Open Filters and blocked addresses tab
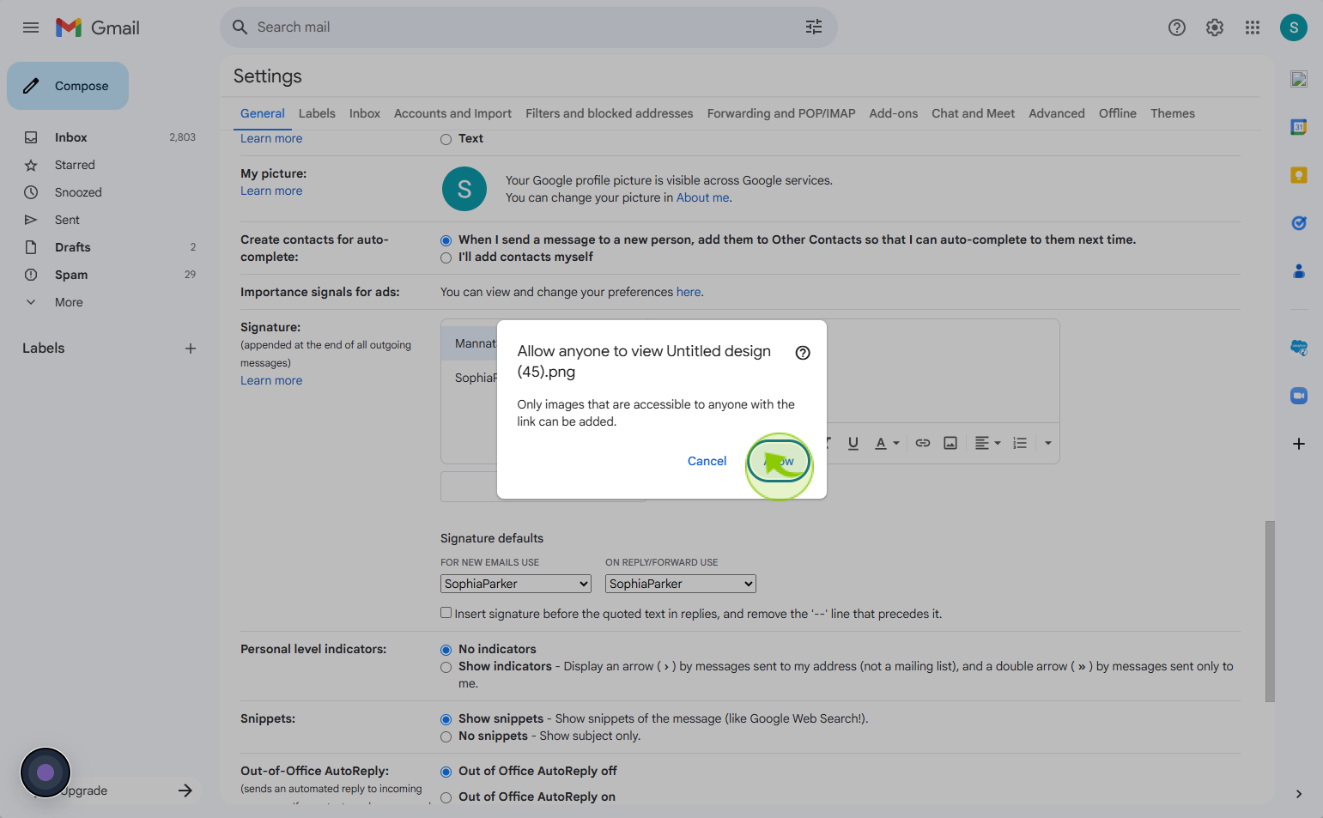The image size is (1323, 818). (610, 113)
